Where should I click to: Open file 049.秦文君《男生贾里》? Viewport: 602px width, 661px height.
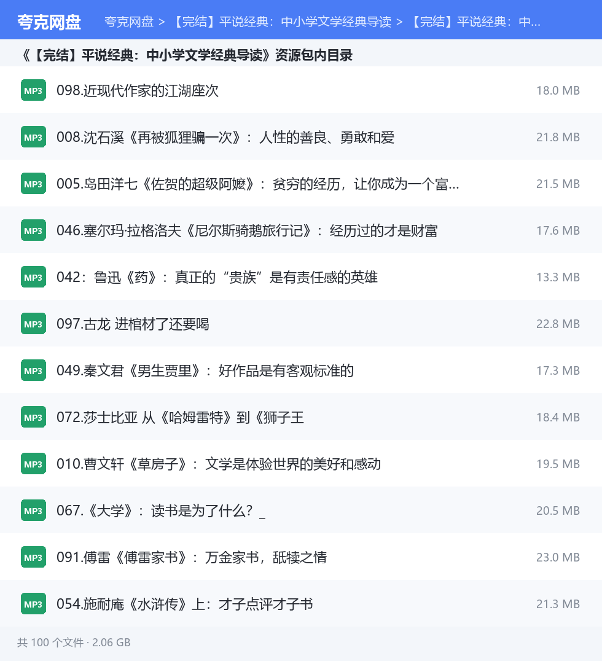tap(205, 370)
